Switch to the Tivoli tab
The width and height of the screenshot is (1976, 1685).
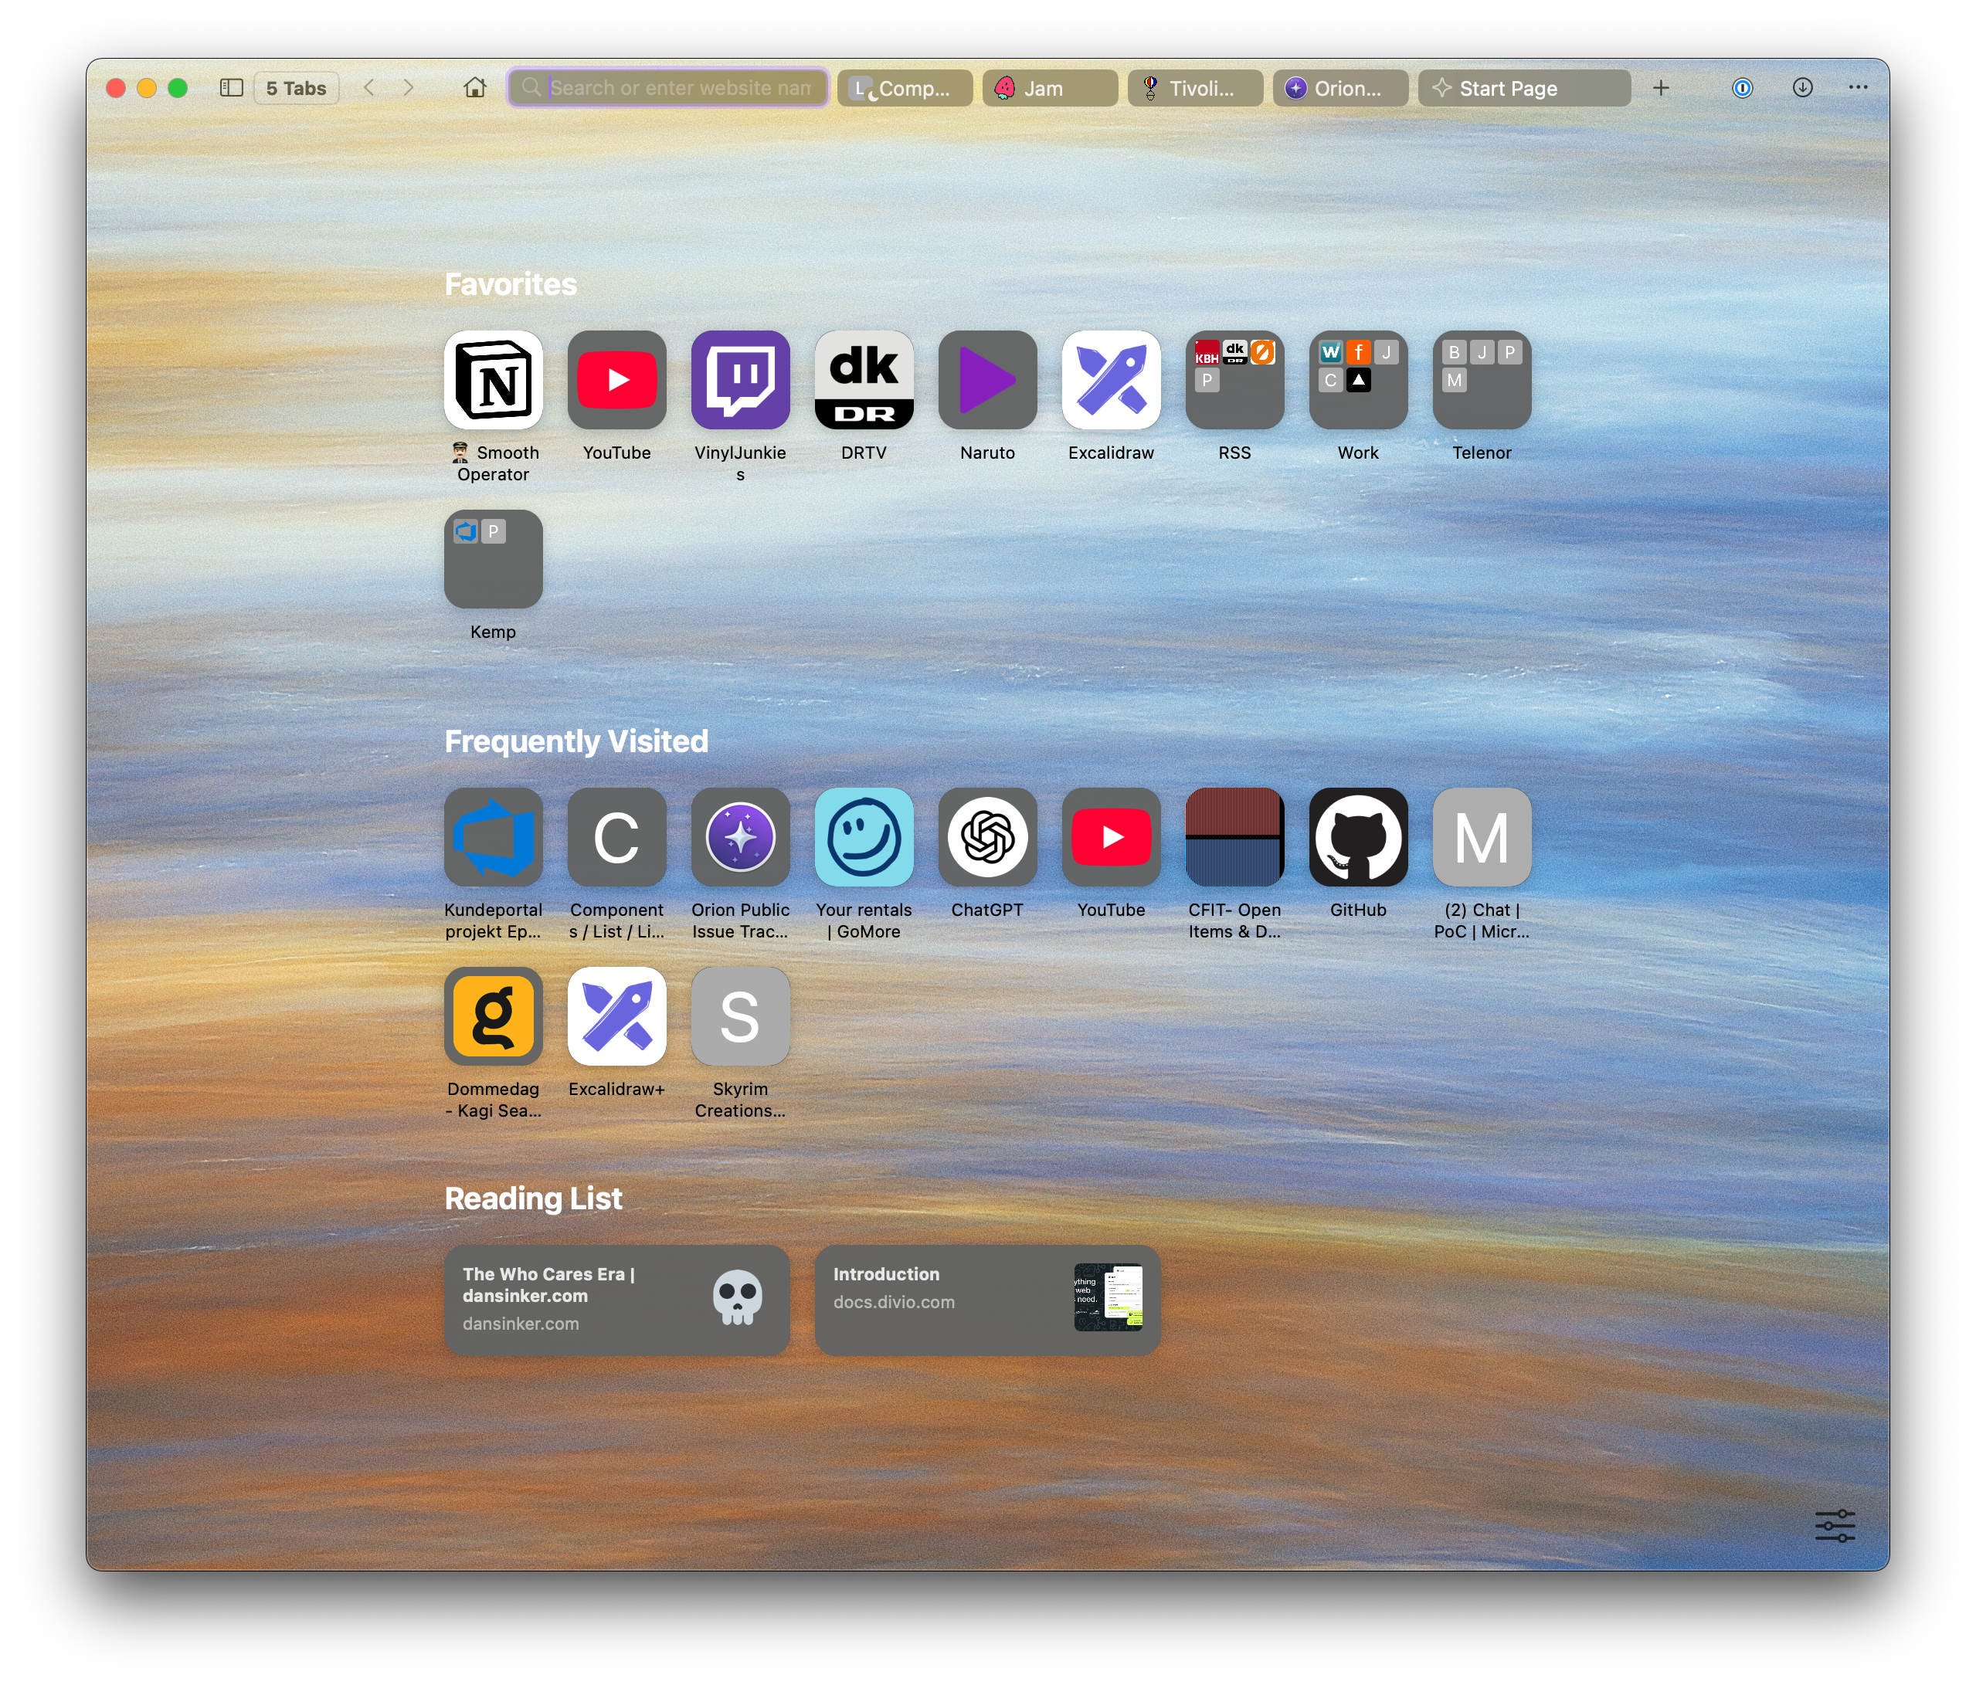pos(1194,88)
